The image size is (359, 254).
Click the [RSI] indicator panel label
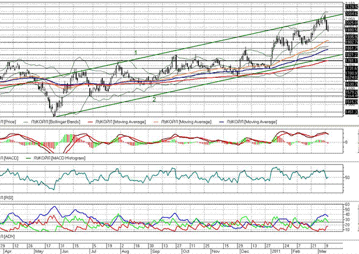(x=8, y=197)
